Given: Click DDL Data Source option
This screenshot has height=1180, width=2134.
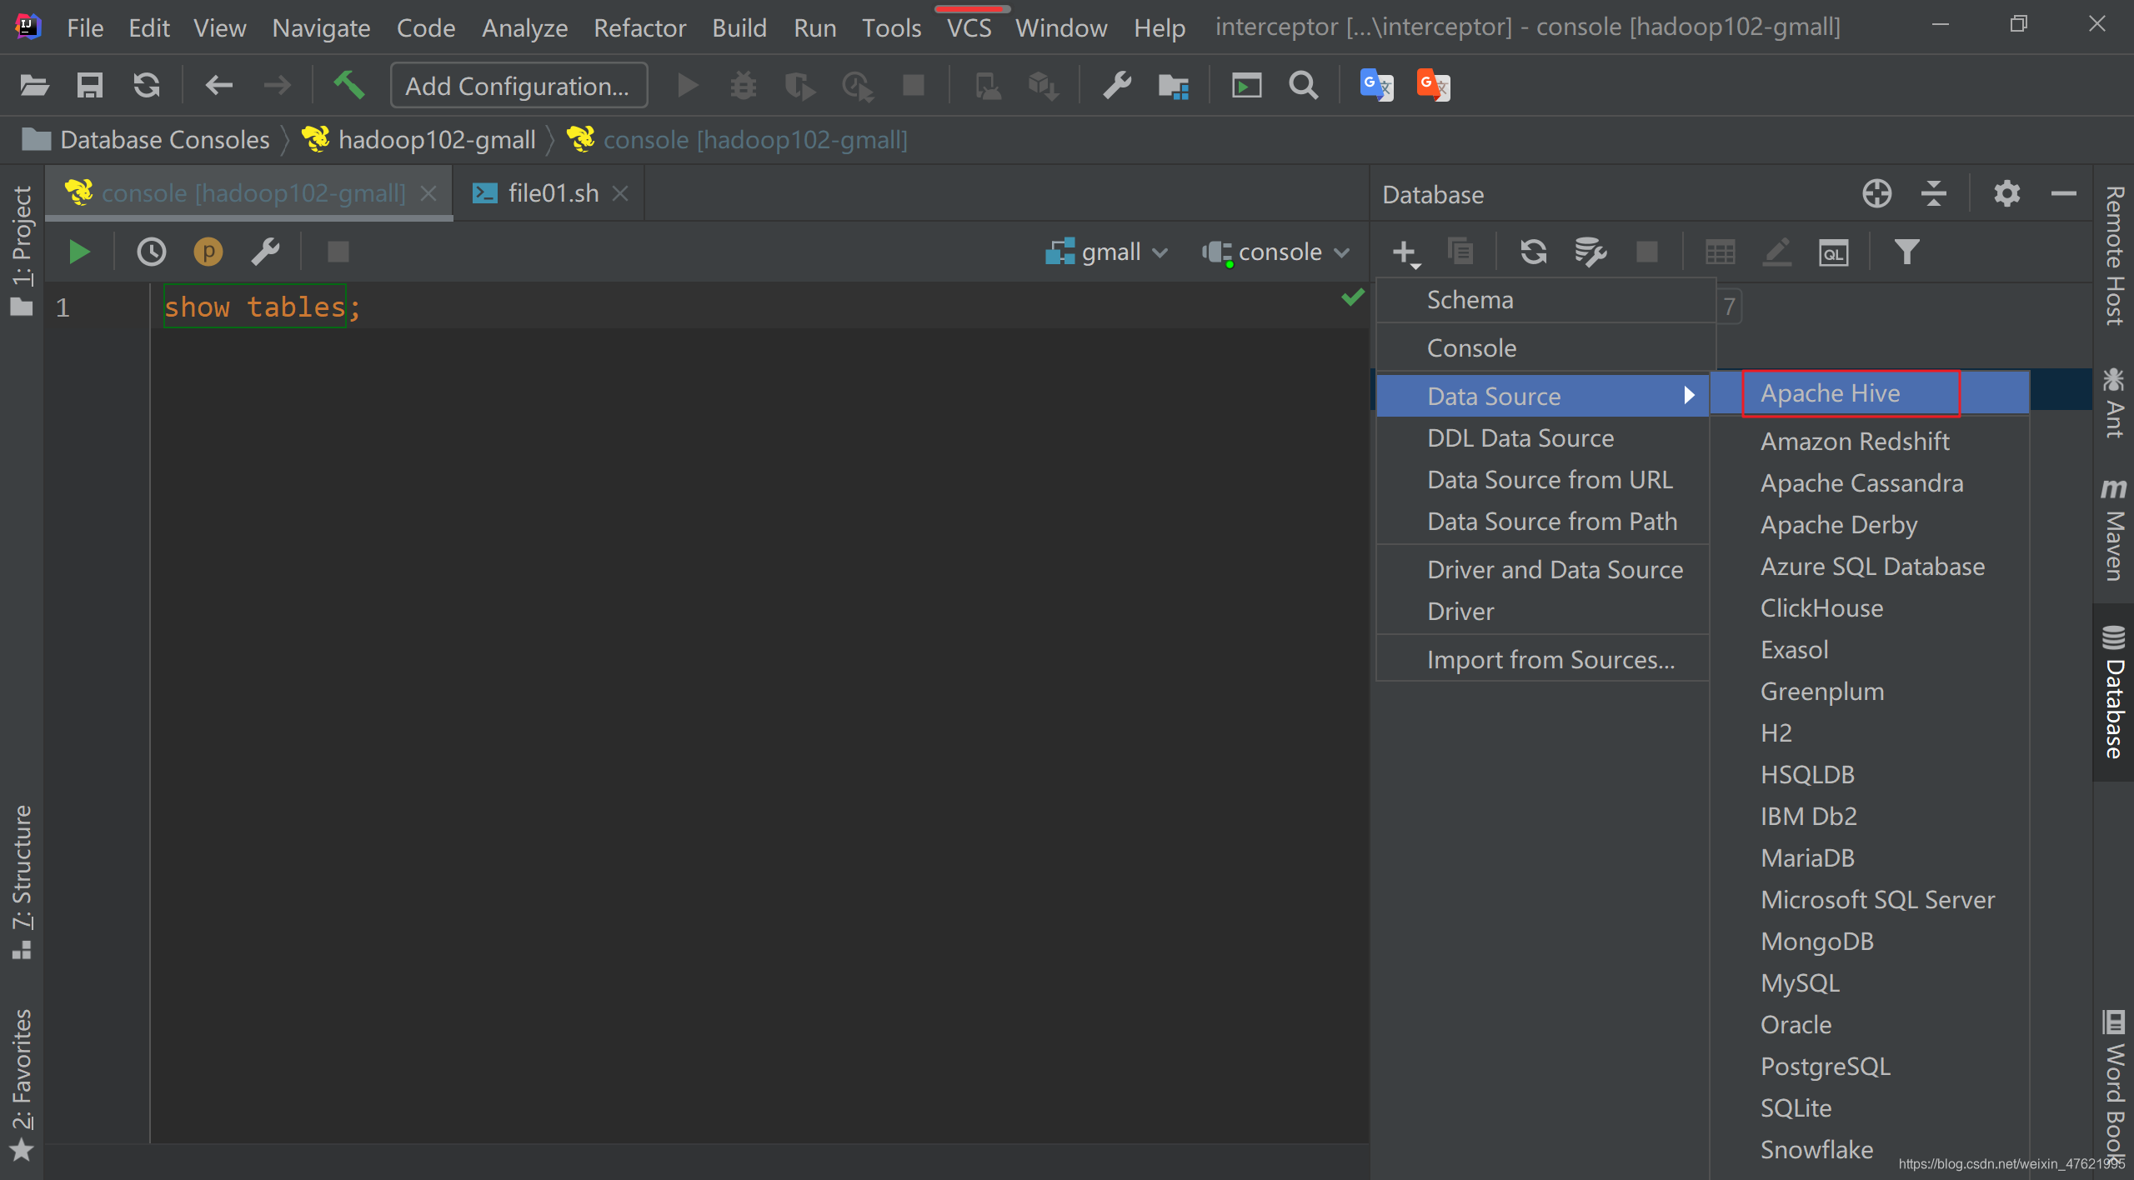Looking at the screenshot, I should coord(1518,436).
